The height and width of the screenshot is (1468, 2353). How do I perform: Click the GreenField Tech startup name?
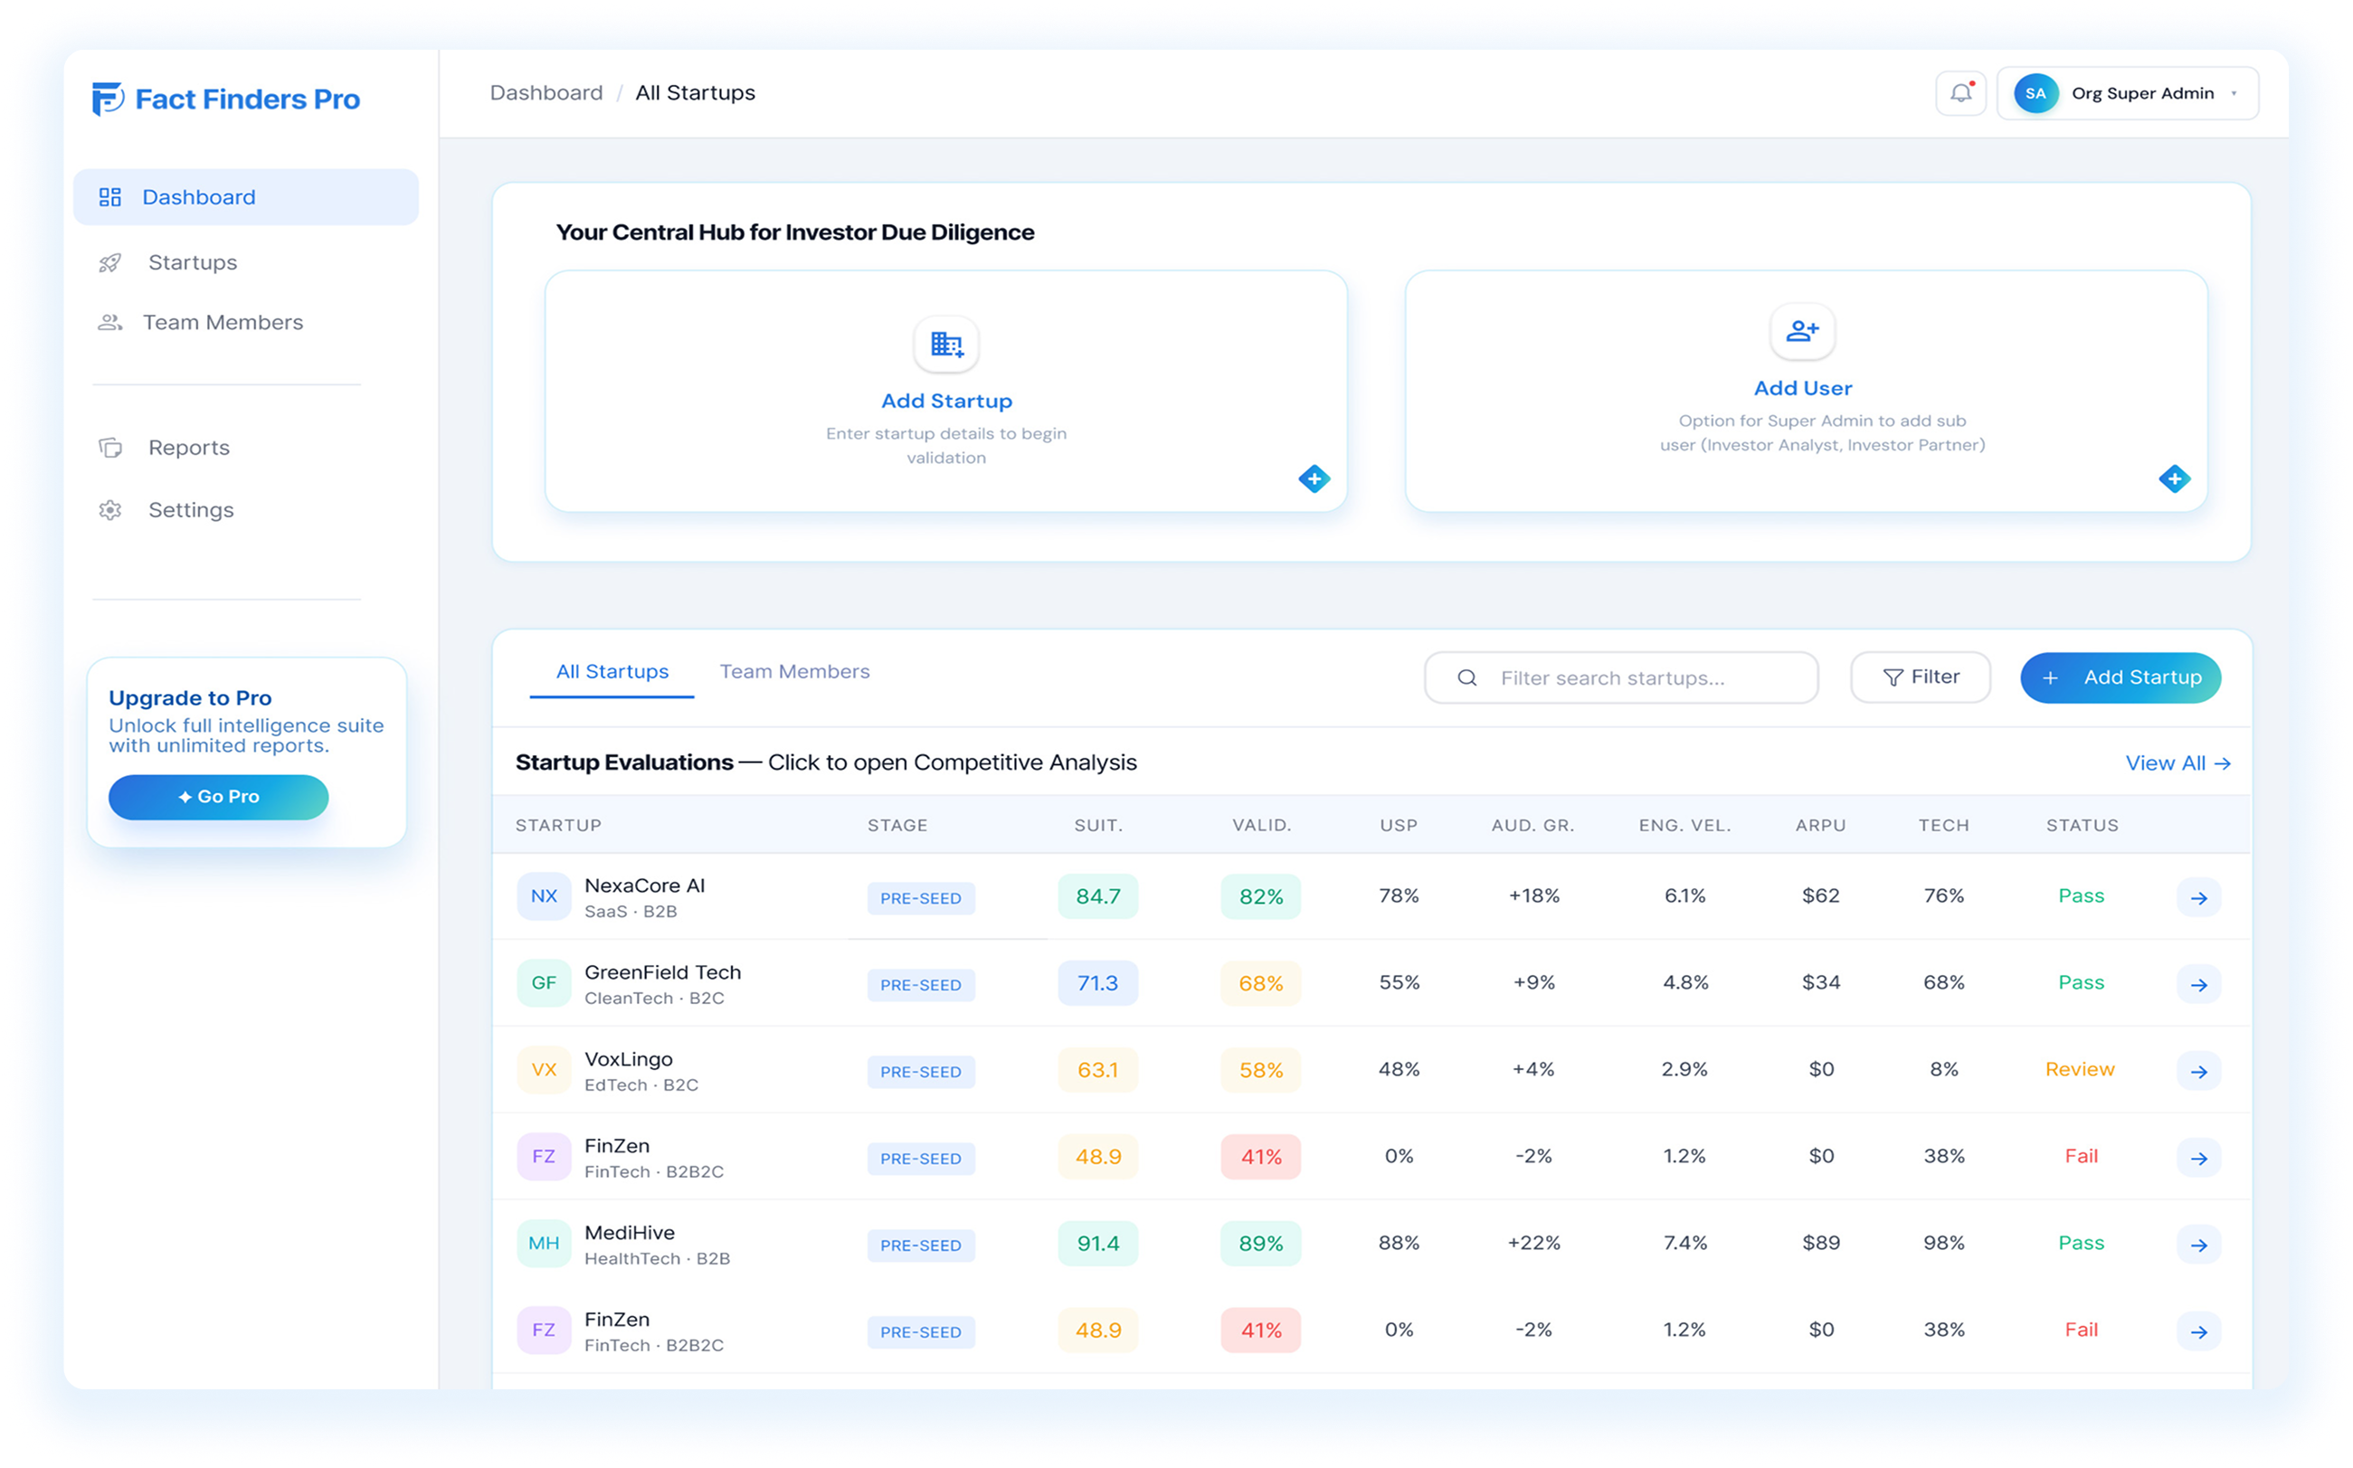point(662,971)
